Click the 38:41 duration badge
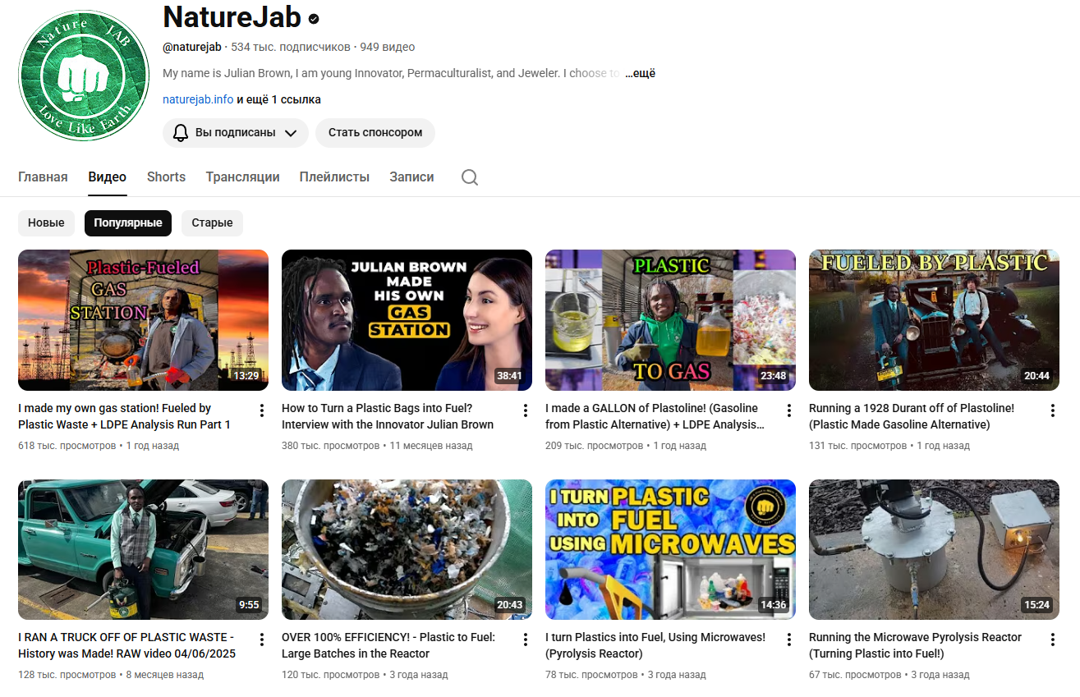The width and height of the screenshot is (1080, 697). pos(509,376)
